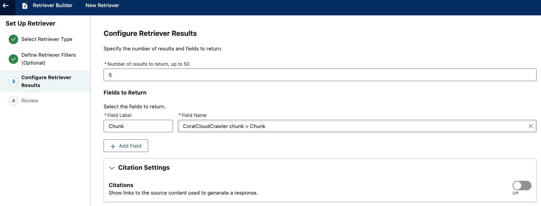Image resolution: width=541 pixels, height=206 pixels.
Task: Click the back arrow icon
Action: pos(6,6)
